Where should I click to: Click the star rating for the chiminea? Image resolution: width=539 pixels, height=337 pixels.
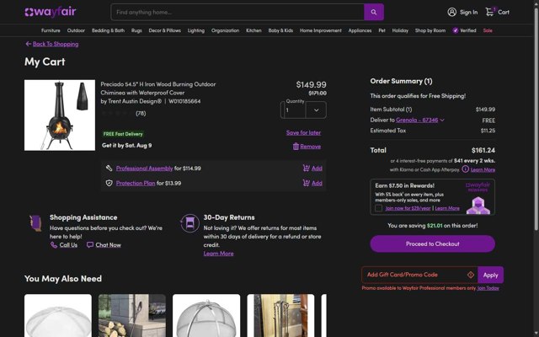pos(117,113)
